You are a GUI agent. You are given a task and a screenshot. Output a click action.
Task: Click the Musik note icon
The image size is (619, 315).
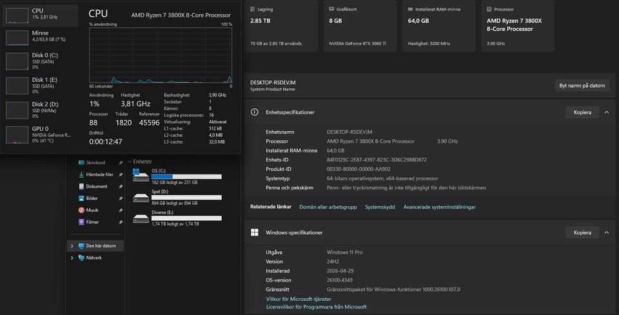pos(81,210)
